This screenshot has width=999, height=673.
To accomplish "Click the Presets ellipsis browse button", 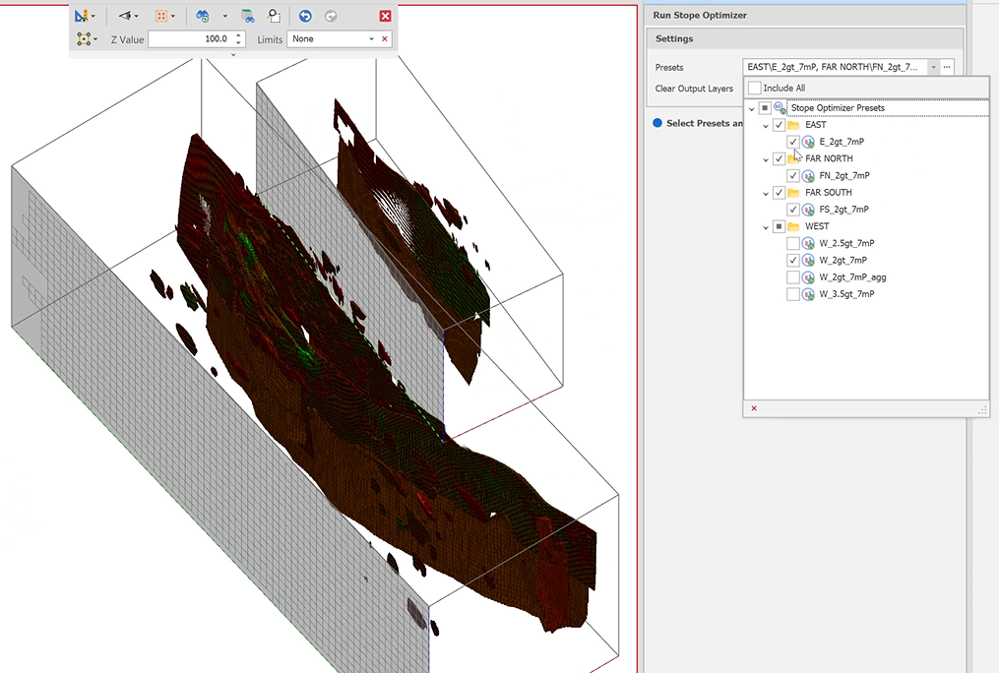I will click(x=947, y=67).
